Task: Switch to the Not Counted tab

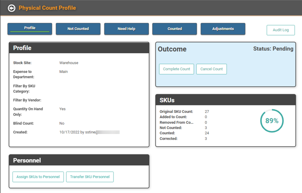Action: pos(78,29)
